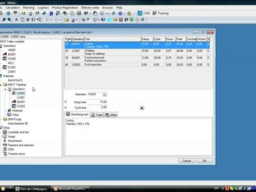This screenshot has width=256, height=192.
Task: Select Steel diameter 50 in the tree
Action: 18,124
